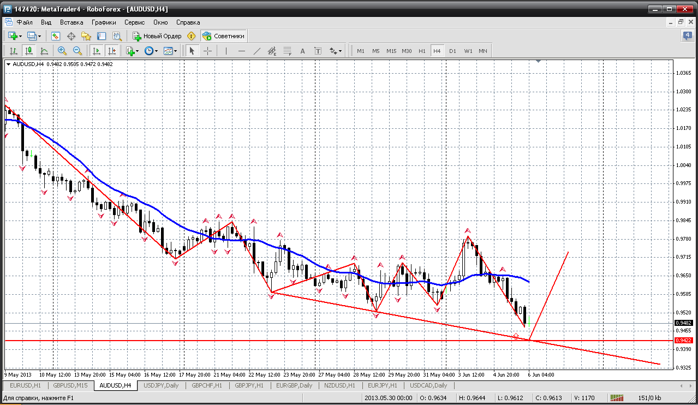
Task: Switch to the GBPUSD,M15 chart tab
Action: (x=70, y=385)
